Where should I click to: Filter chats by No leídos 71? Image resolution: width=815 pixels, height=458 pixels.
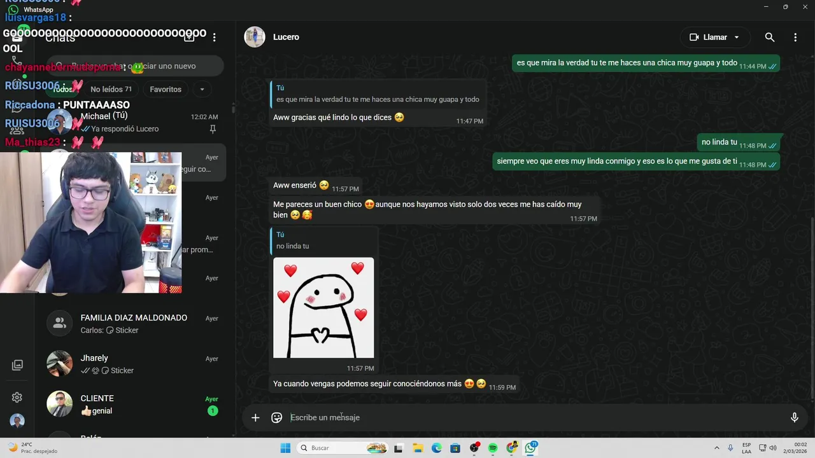(111, 90)
